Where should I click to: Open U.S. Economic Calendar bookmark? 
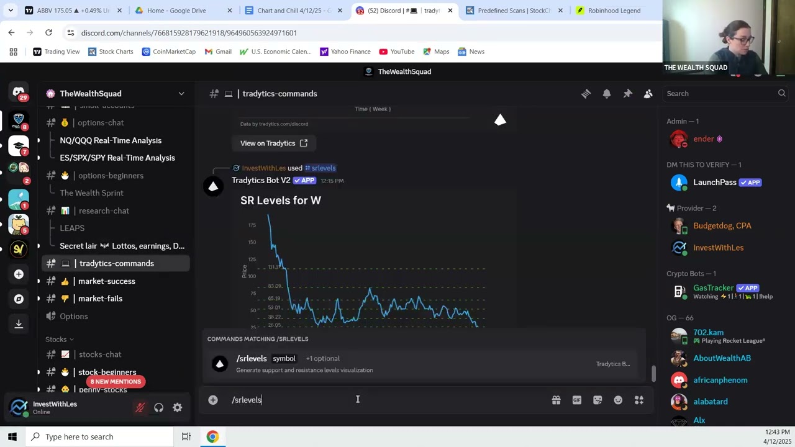[x=275, y=52]
